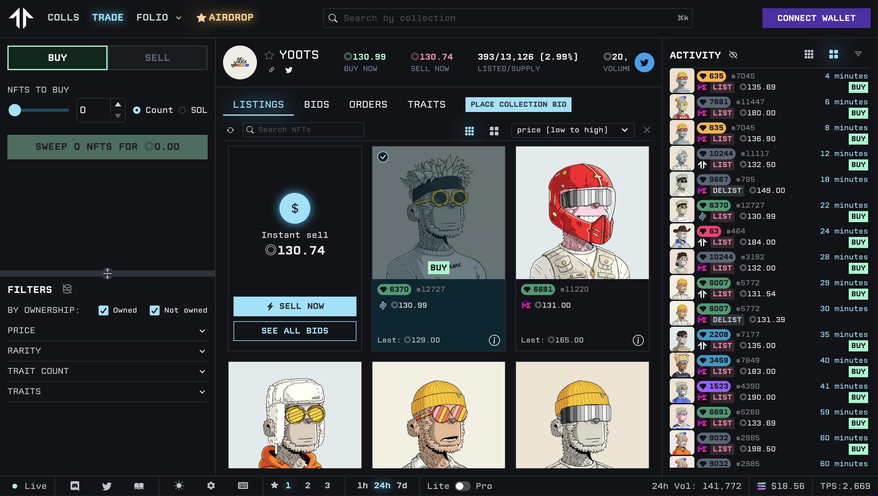
Task: Uncheck the Not owned checkbox
Action: pyautogui.click(x=154, y=310)
